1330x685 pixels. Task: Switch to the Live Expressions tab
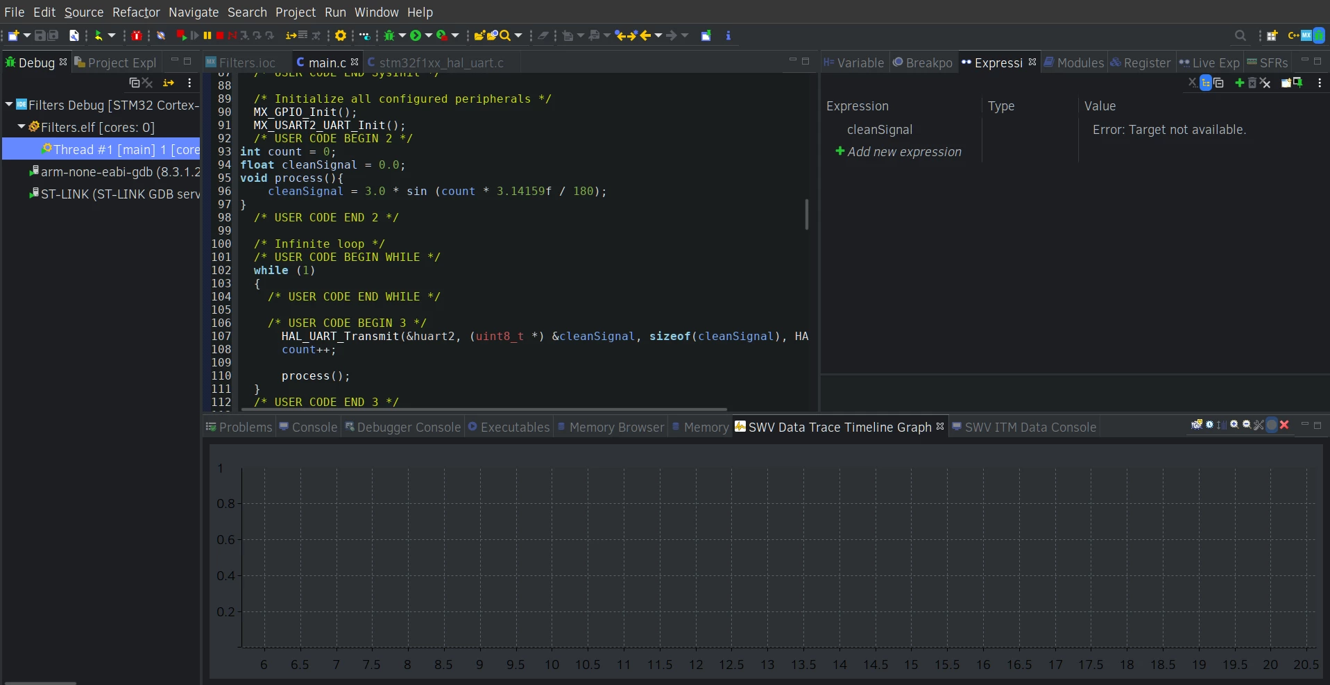coord(1209,62)
